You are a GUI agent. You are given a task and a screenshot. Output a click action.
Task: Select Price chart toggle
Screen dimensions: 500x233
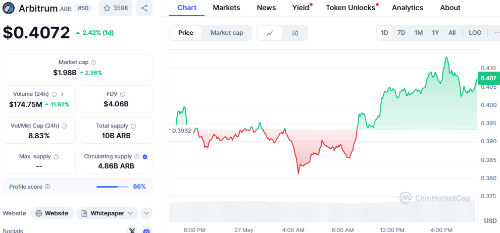(185, 33)
